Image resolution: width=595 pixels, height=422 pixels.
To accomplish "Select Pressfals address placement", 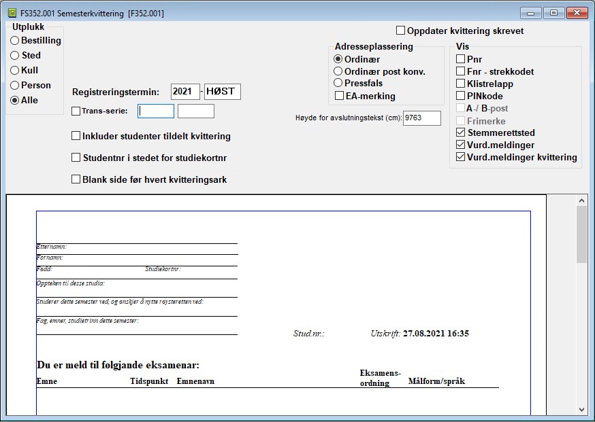I will click(338, 83).
